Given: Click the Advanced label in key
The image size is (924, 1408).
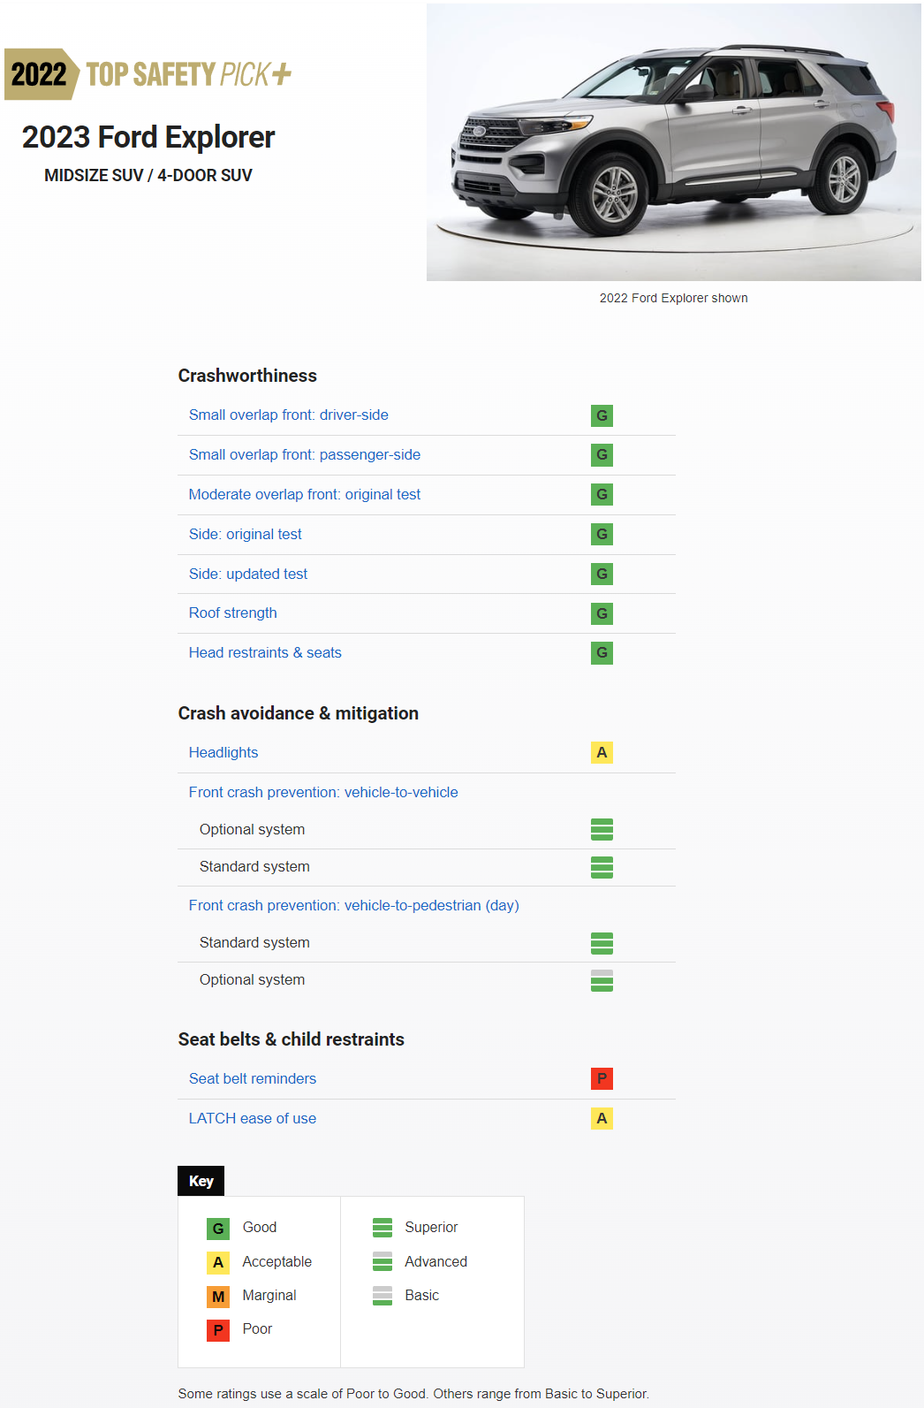Looking at the screenshot, I should (436, 1262).
